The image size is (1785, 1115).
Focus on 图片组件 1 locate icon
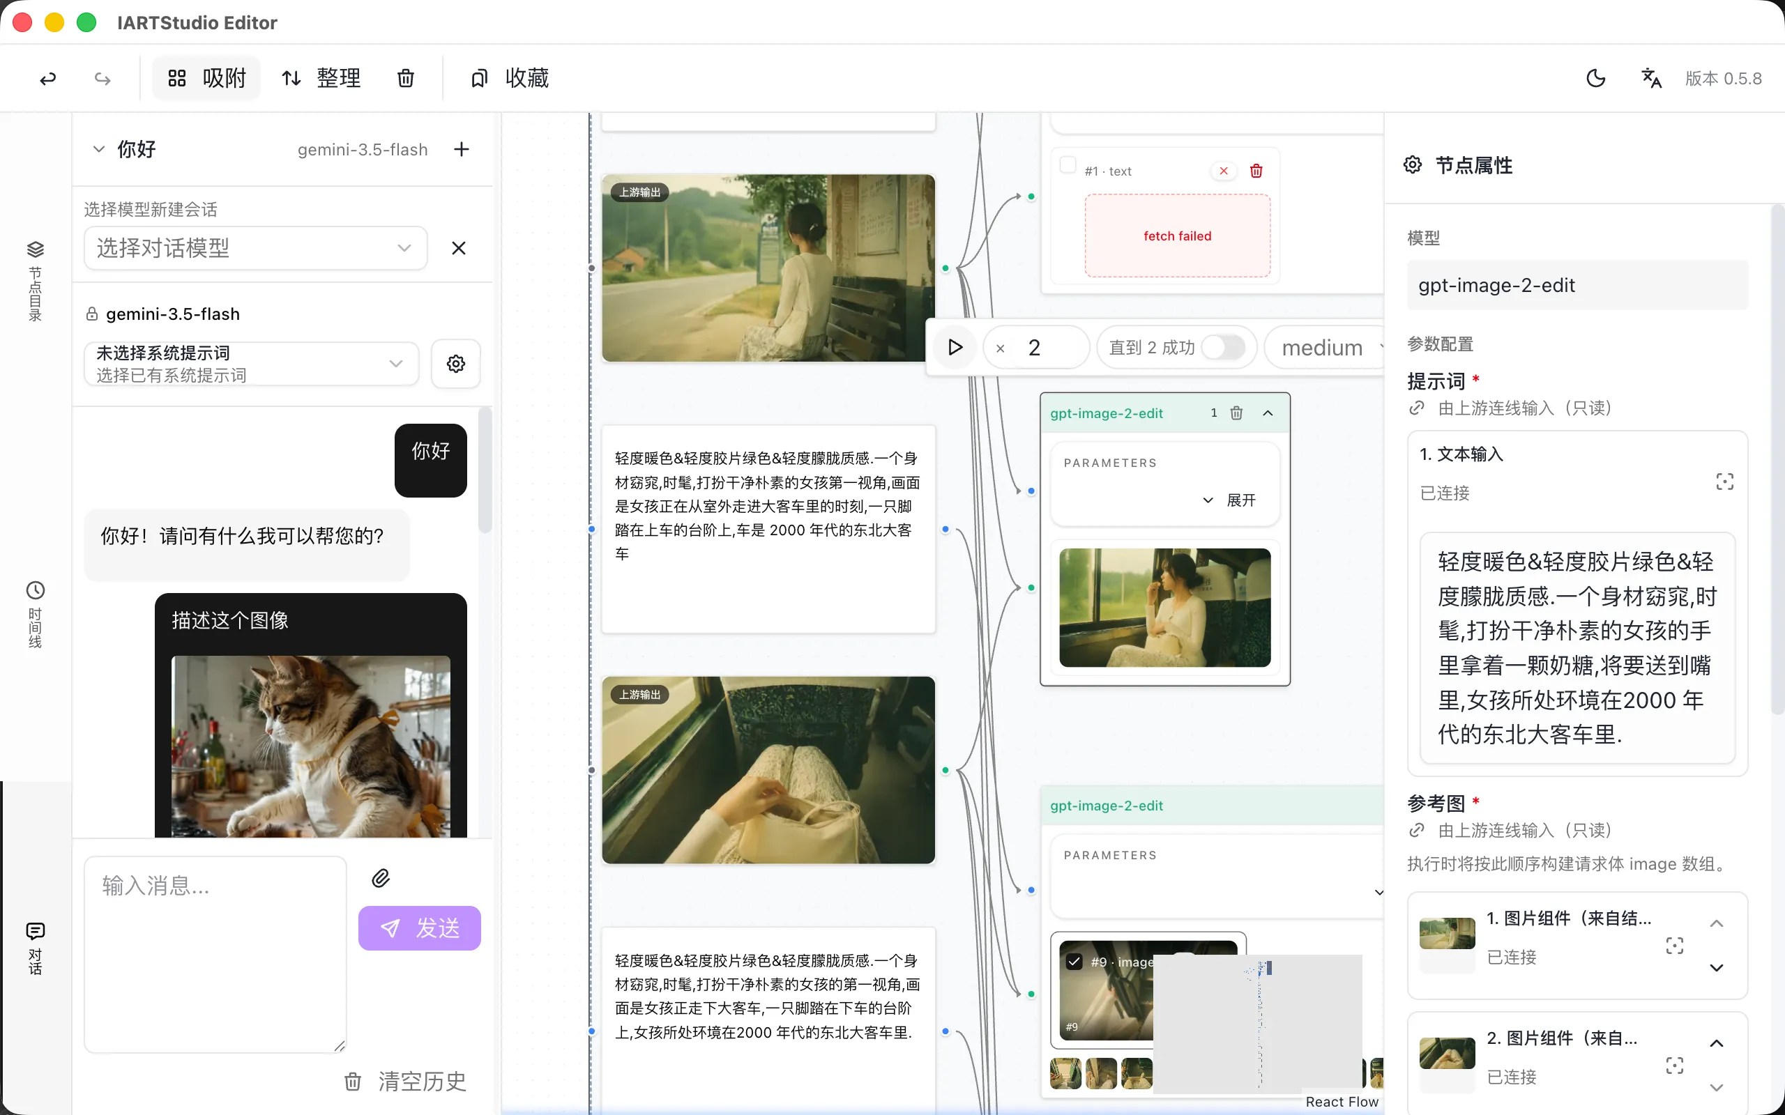[x=1674, y=946]
